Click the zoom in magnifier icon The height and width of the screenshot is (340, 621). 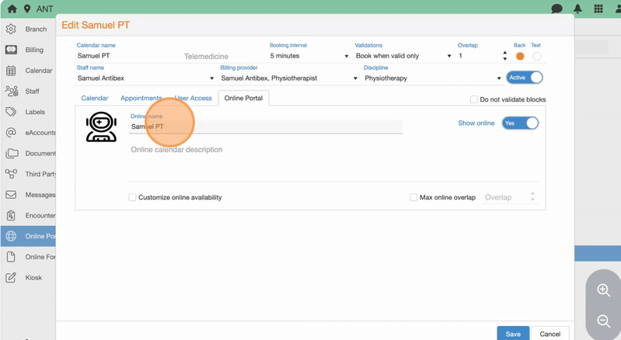coord(603,290)
